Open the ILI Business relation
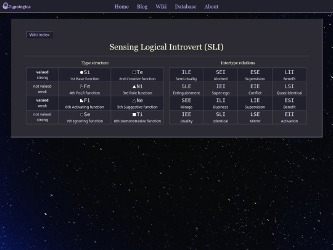The width and height of the screenshot is (333, 250). (221, 103)
